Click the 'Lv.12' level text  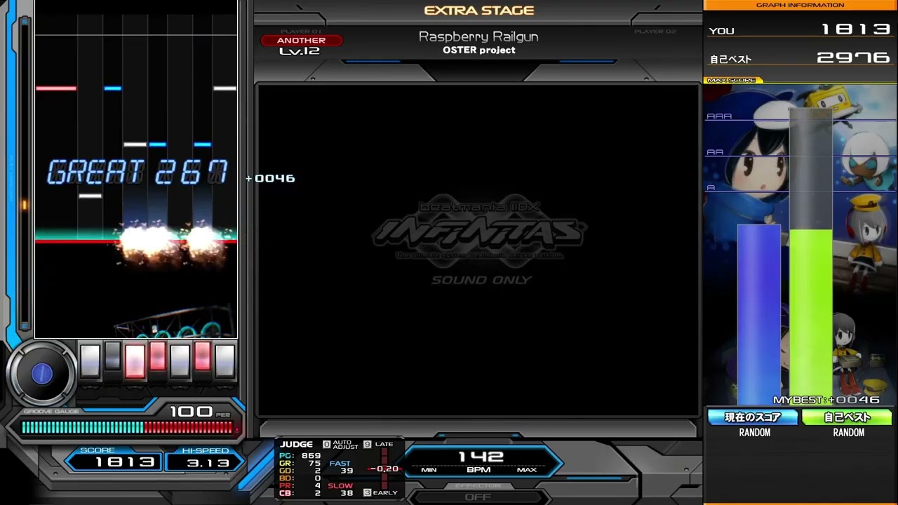tap(300, 51)
